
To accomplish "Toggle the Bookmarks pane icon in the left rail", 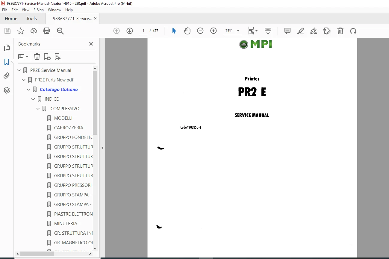I will (7, 62).
